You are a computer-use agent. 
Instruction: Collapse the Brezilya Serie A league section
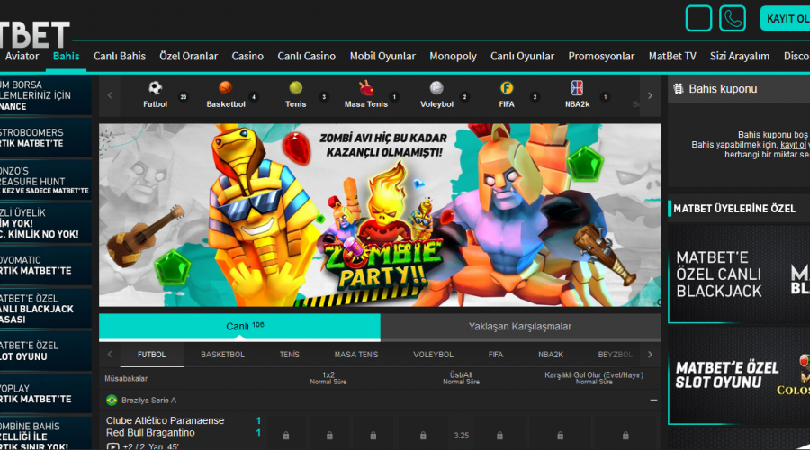click(653, 400)
